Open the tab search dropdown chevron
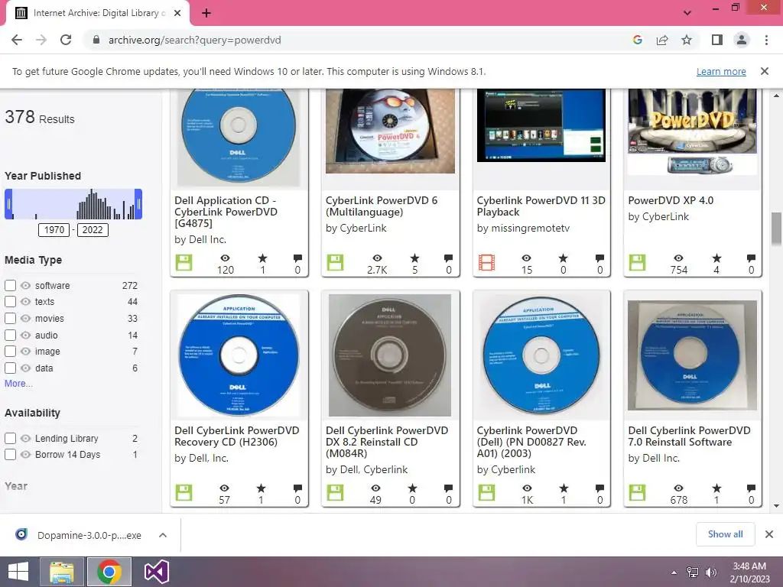 (687, 13)
